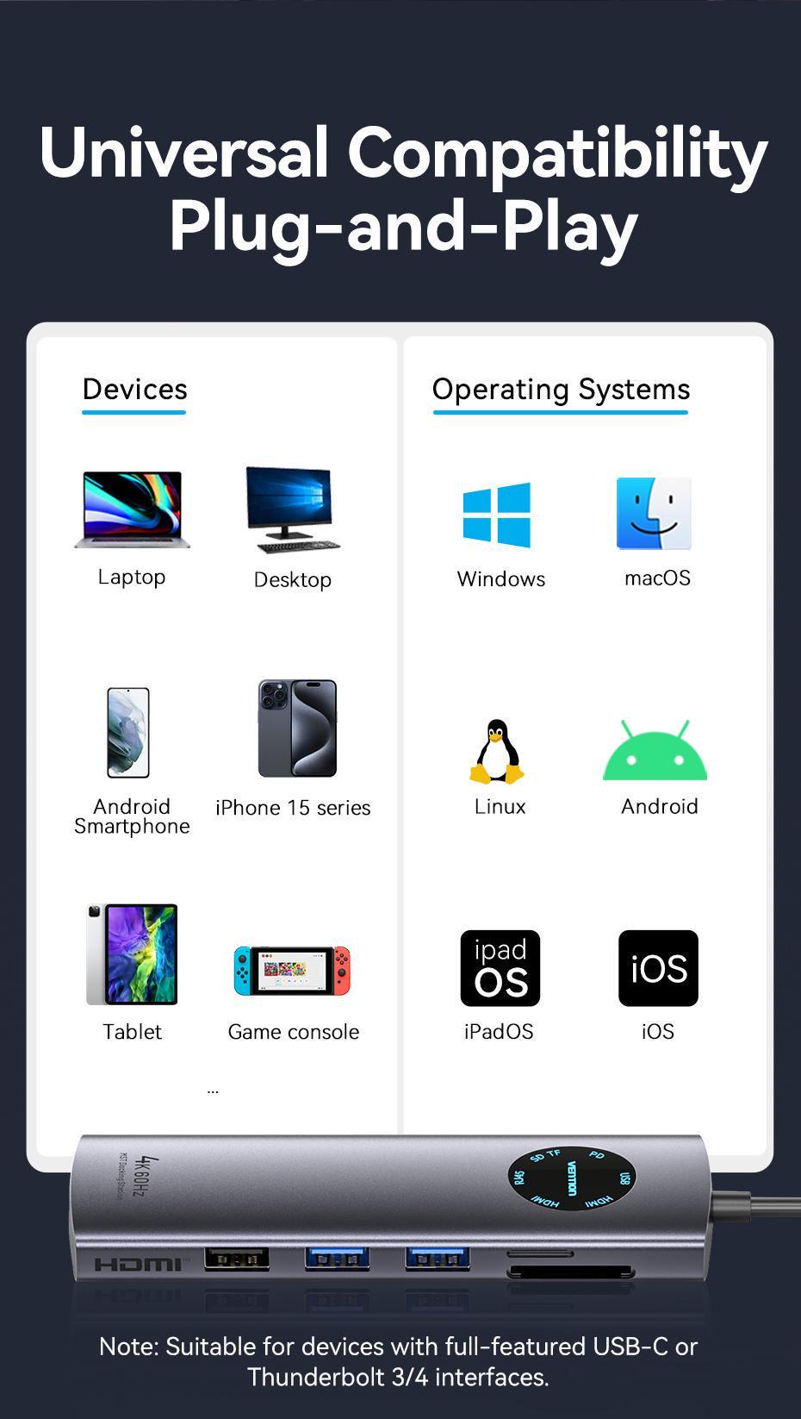Click the iPadOS black icon
Image resolution: width=801 pixels, height=1419 pixels.
click(x=500, y=968)
